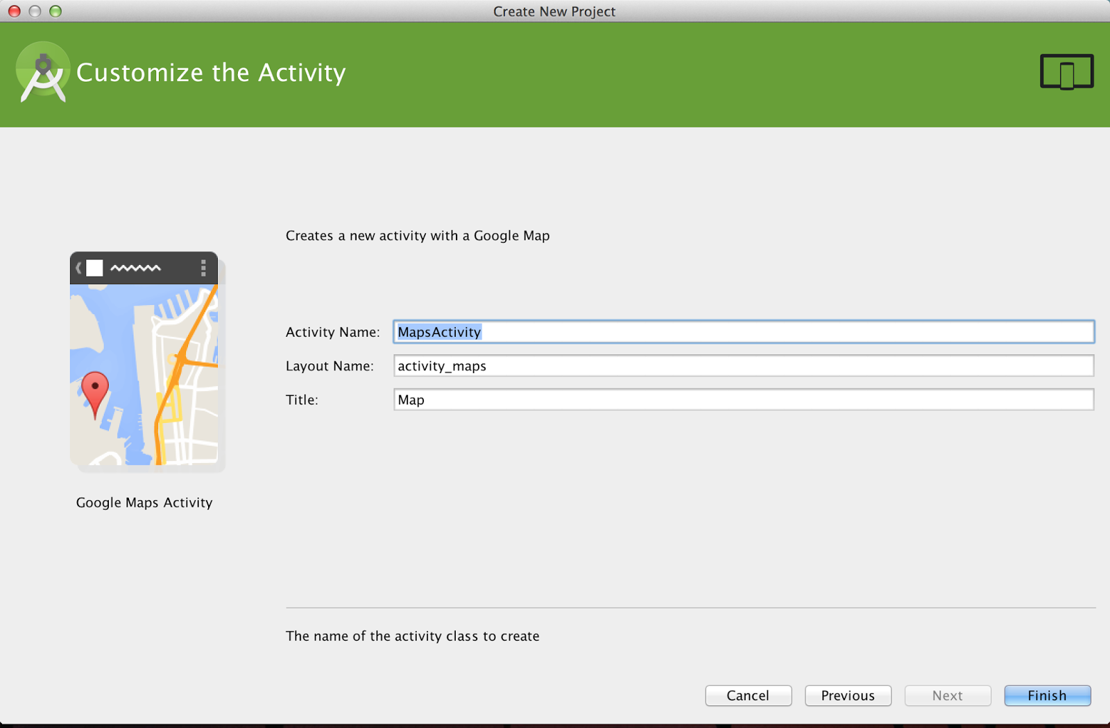Cancel the Create New Project wizard
Viewport: 1110px width, 728px height.
(x=749, y=695)
